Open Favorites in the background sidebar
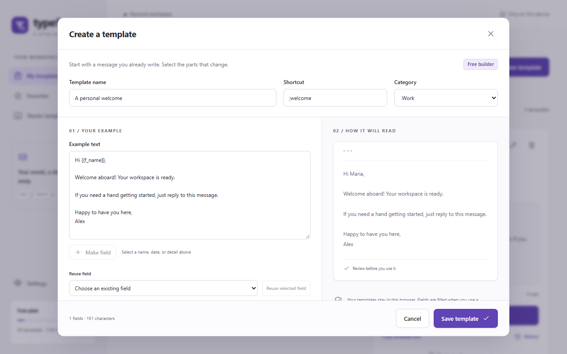Viewport: 567px width, 354px height. pyautogui.click(x=33, y=96)
